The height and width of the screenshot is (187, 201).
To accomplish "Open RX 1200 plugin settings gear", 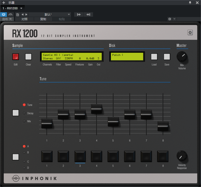I will pyautogui.click(x=190, y=32).
